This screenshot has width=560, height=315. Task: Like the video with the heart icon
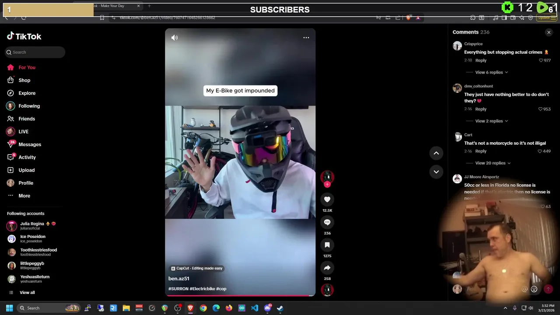327,199
